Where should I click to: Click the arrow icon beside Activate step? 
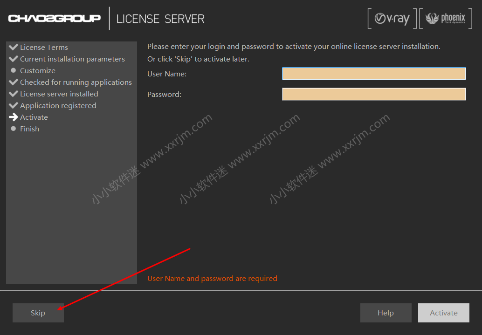point(14,117)
